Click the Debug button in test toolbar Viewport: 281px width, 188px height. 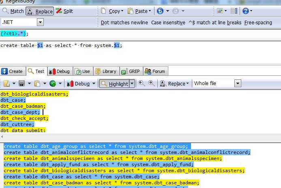[x=78, y=83]
